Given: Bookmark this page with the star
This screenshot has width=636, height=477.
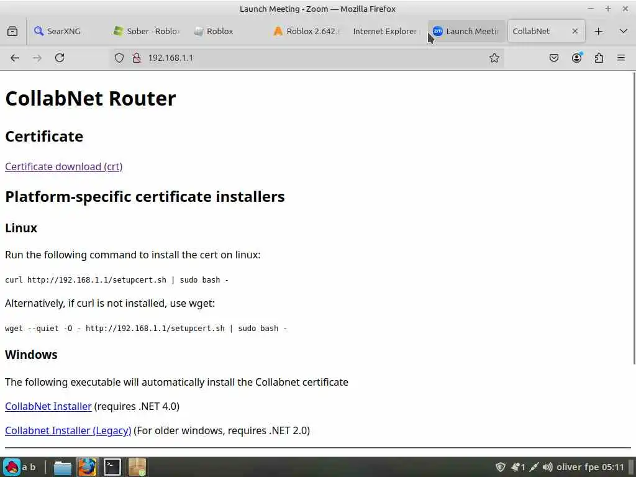Looking at the screenshot, I should click(x=494, y=58).
